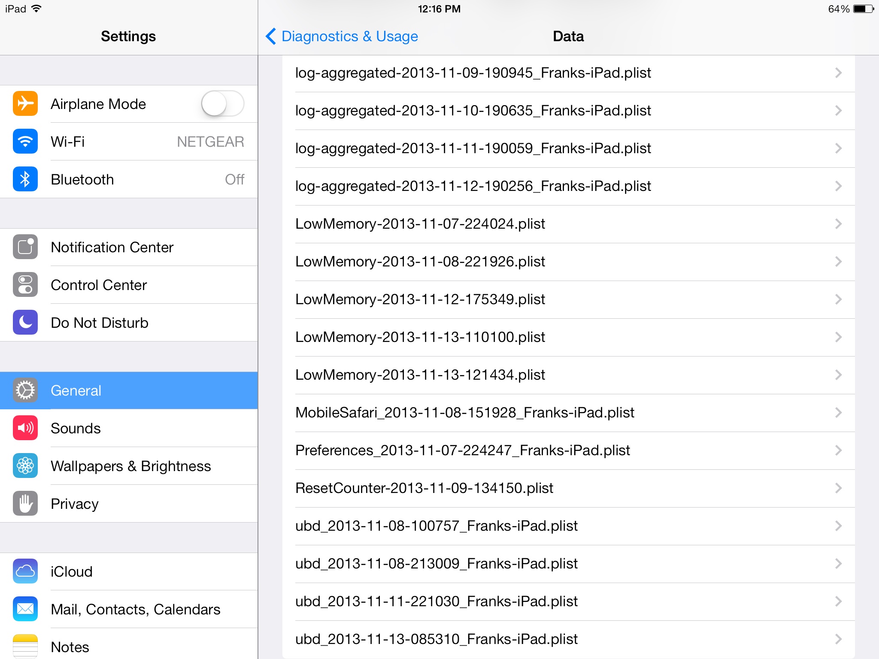Open ResetCounter-2013-11-09-134150 chevron
This screenshot has width=879, height=659.
(x=838, y=488)
